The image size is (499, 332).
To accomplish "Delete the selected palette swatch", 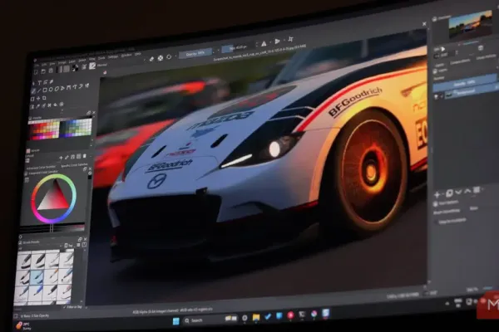I will click(84, 156).
